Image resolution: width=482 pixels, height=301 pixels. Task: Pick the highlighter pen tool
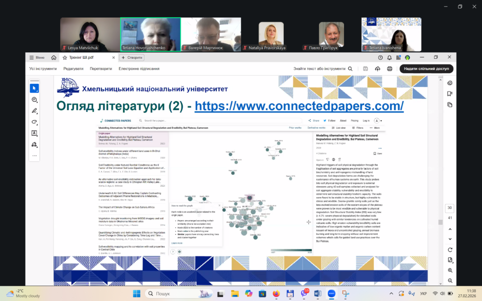coord(34,111)
